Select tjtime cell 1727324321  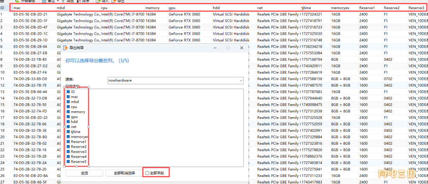[x=315, y=15]
